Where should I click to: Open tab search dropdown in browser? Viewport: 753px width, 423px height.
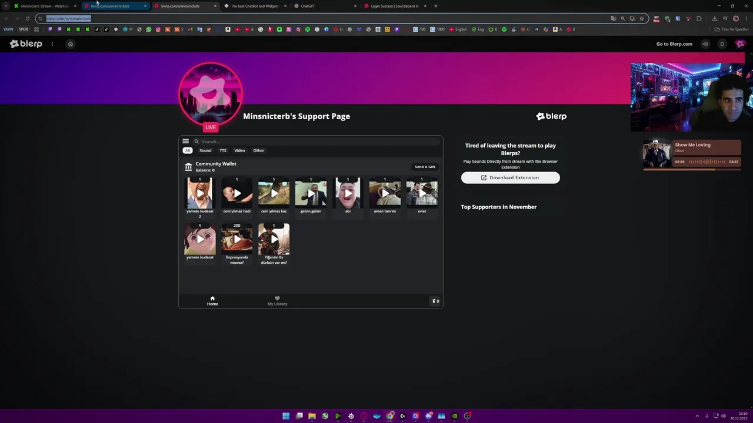6,6
